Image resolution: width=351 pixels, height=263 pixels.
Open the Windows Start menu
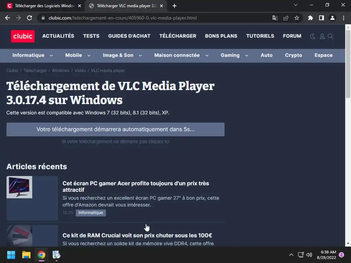[11, 255]
